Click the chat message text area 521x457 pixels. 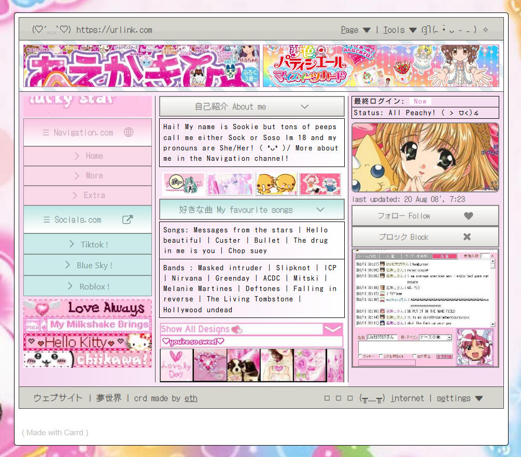point(405,348)
